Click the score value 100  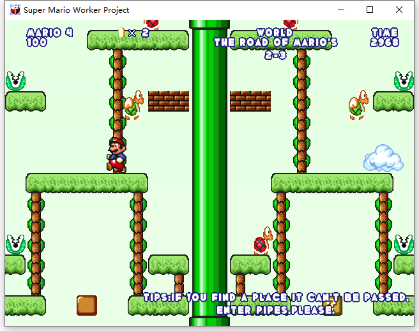pos(36,42)
